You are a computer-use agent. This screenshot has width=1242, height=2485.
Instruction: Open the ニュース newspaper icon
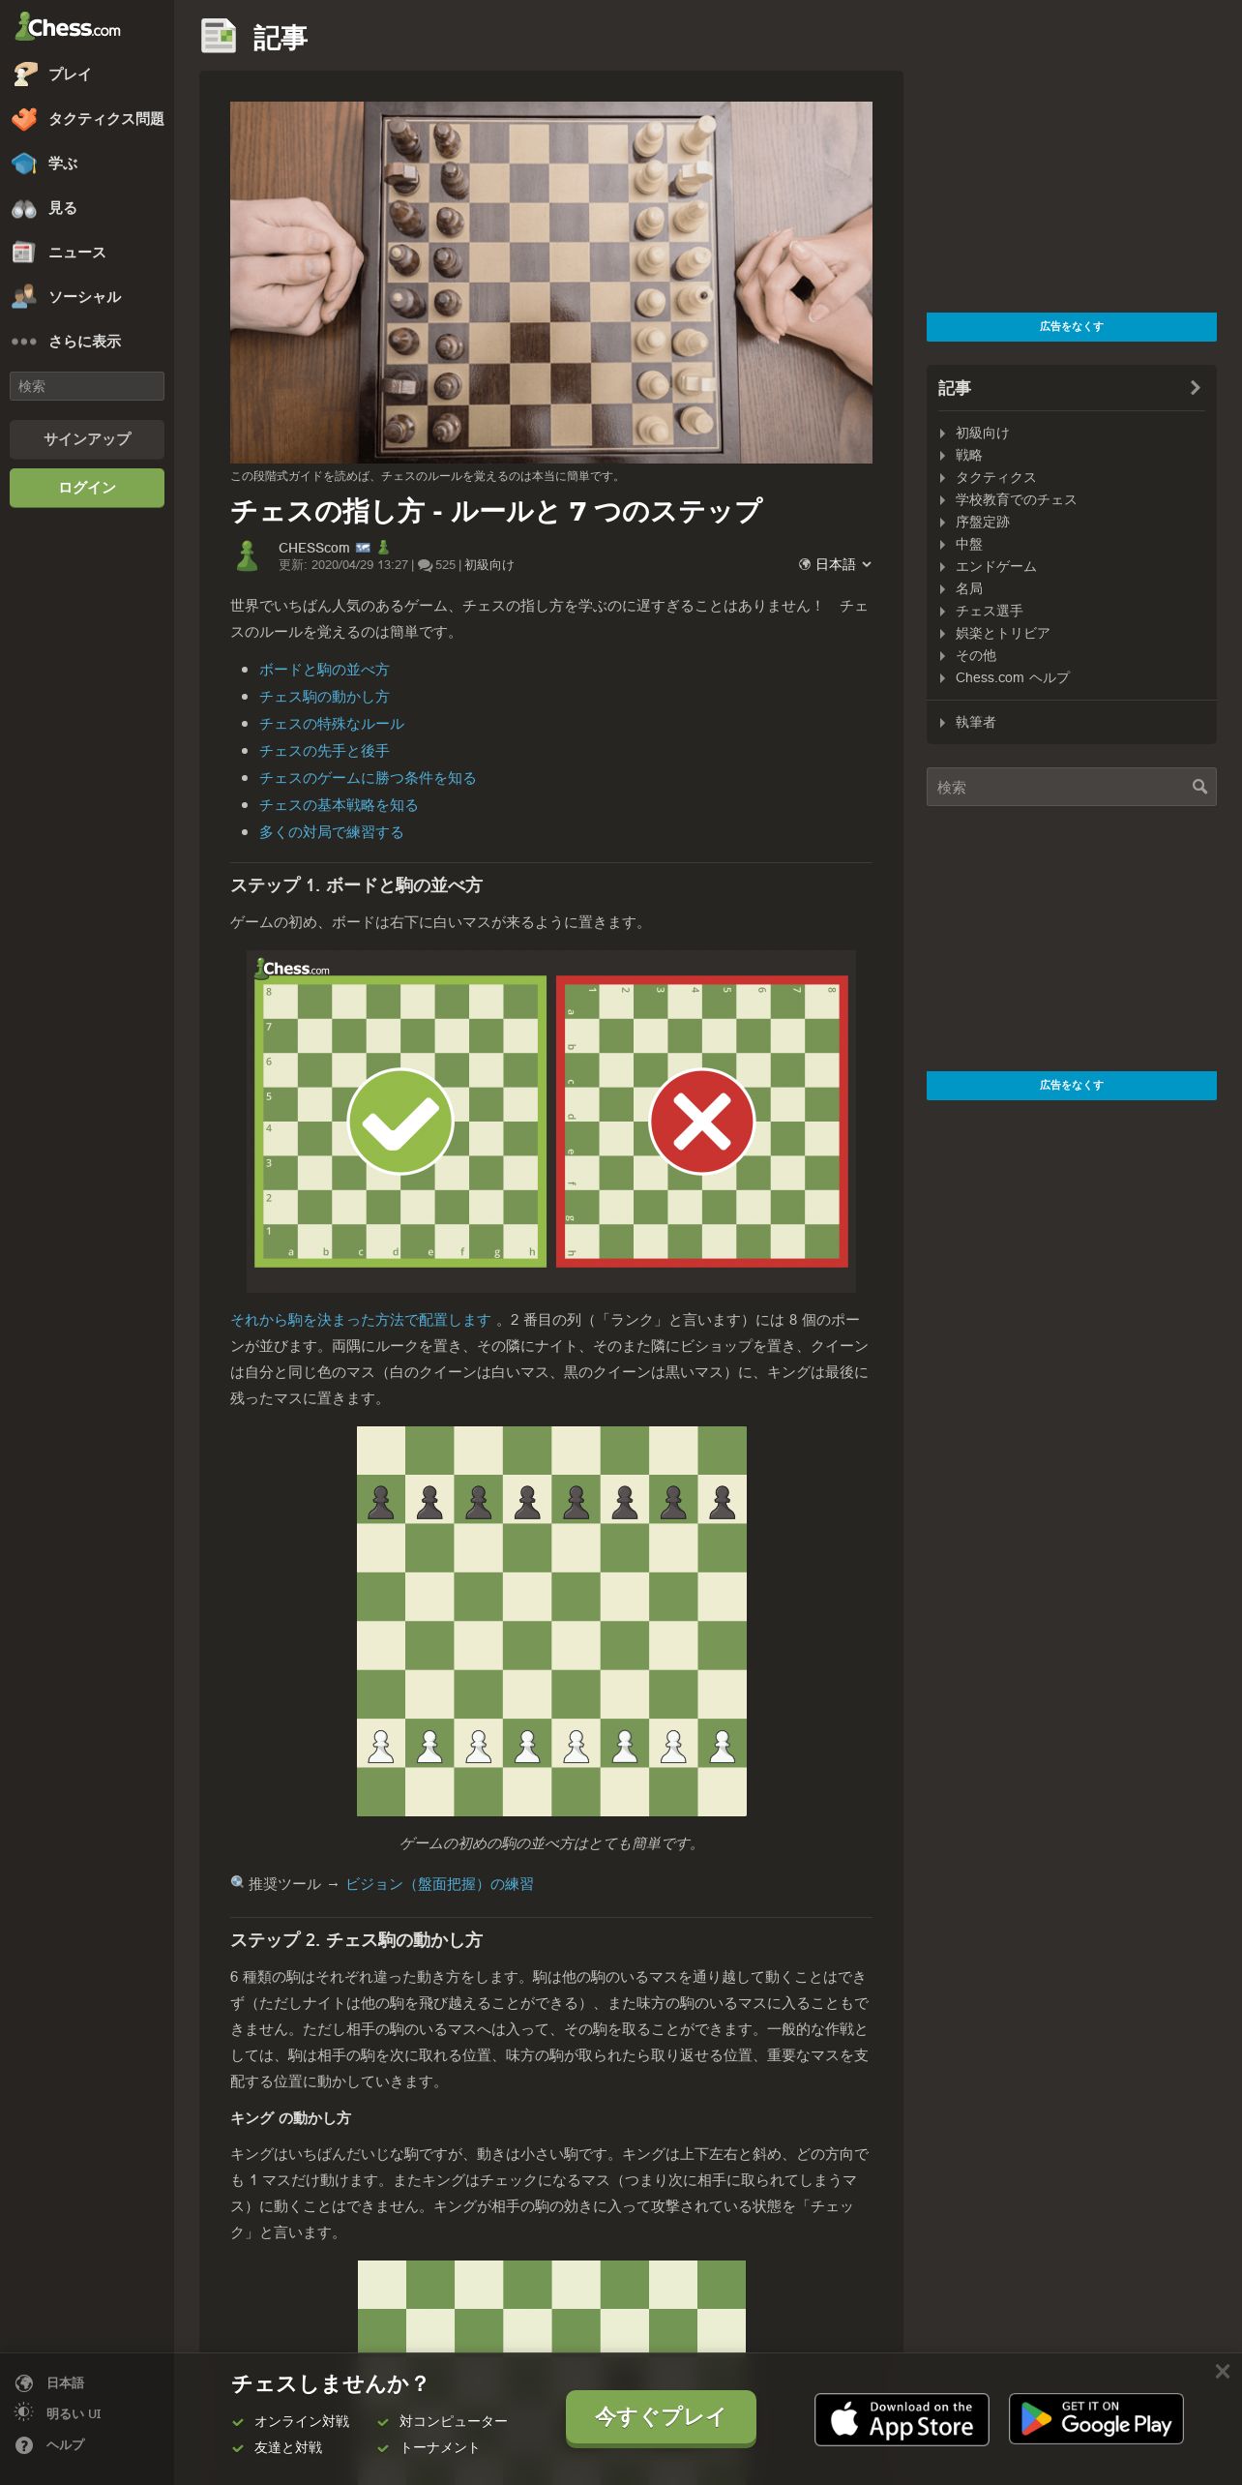coord(25,253)
